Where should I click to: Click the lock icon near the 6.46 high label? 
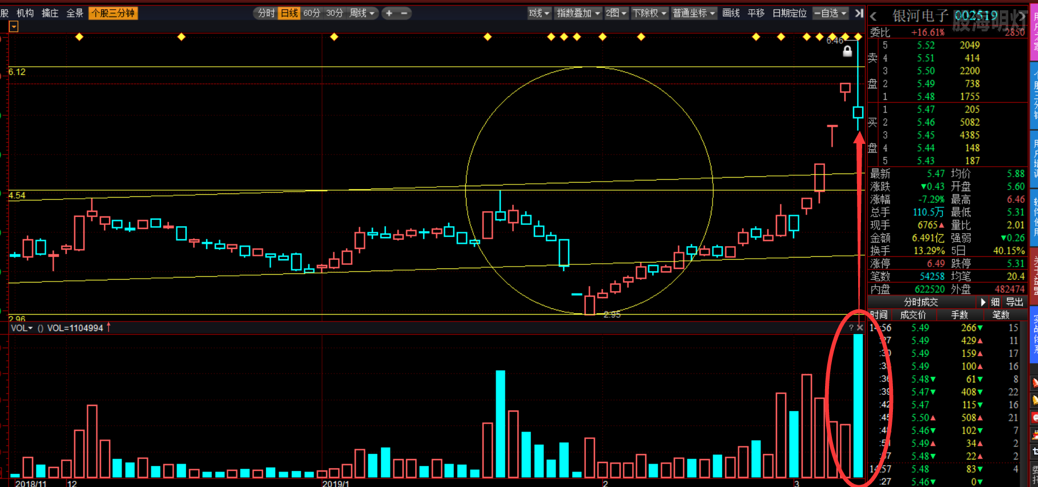tap(847, 51)
